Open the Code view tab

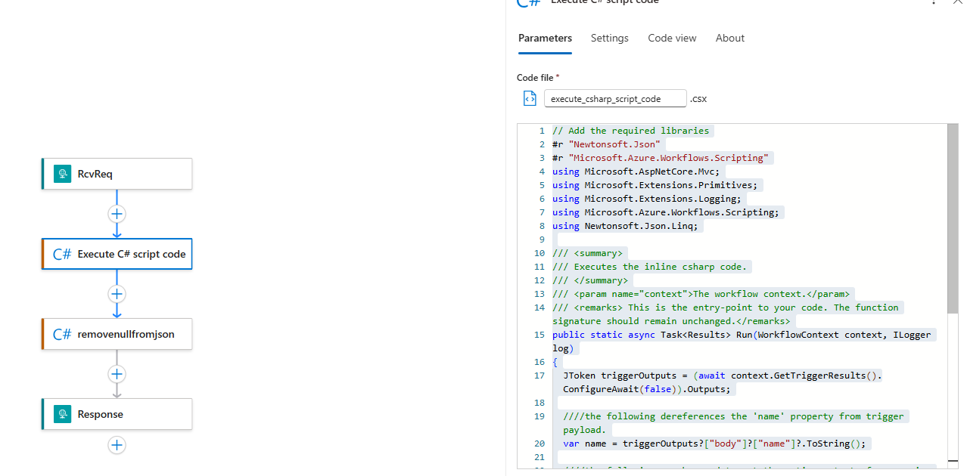click(x=672, y=38)
